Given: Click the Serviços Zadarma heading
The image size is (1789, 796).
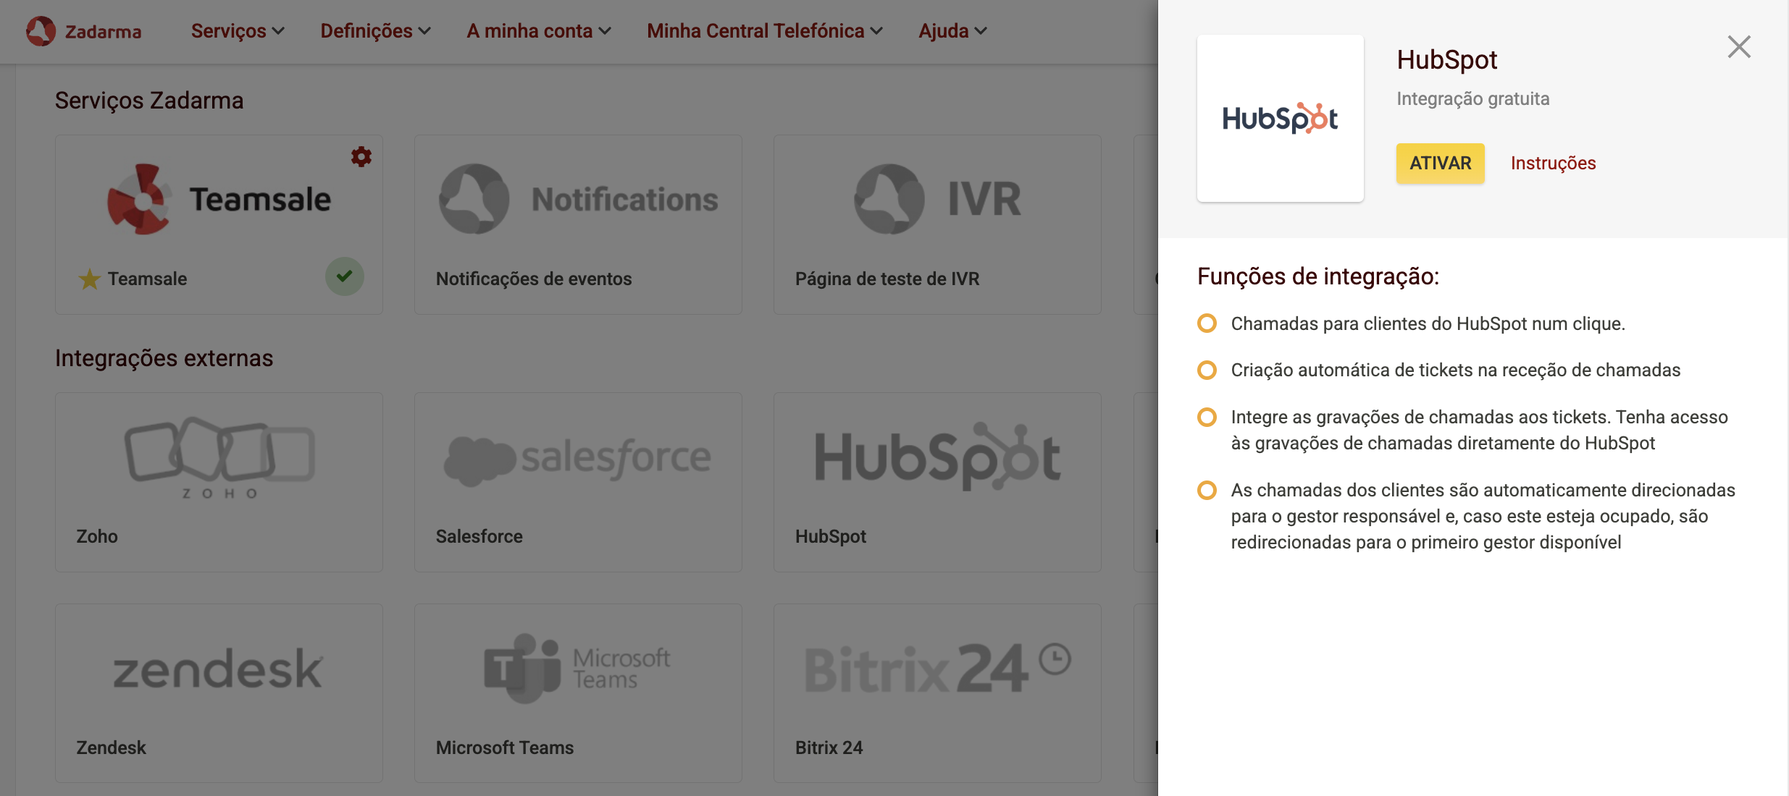Looking at the screenshot, I should 149,101.
